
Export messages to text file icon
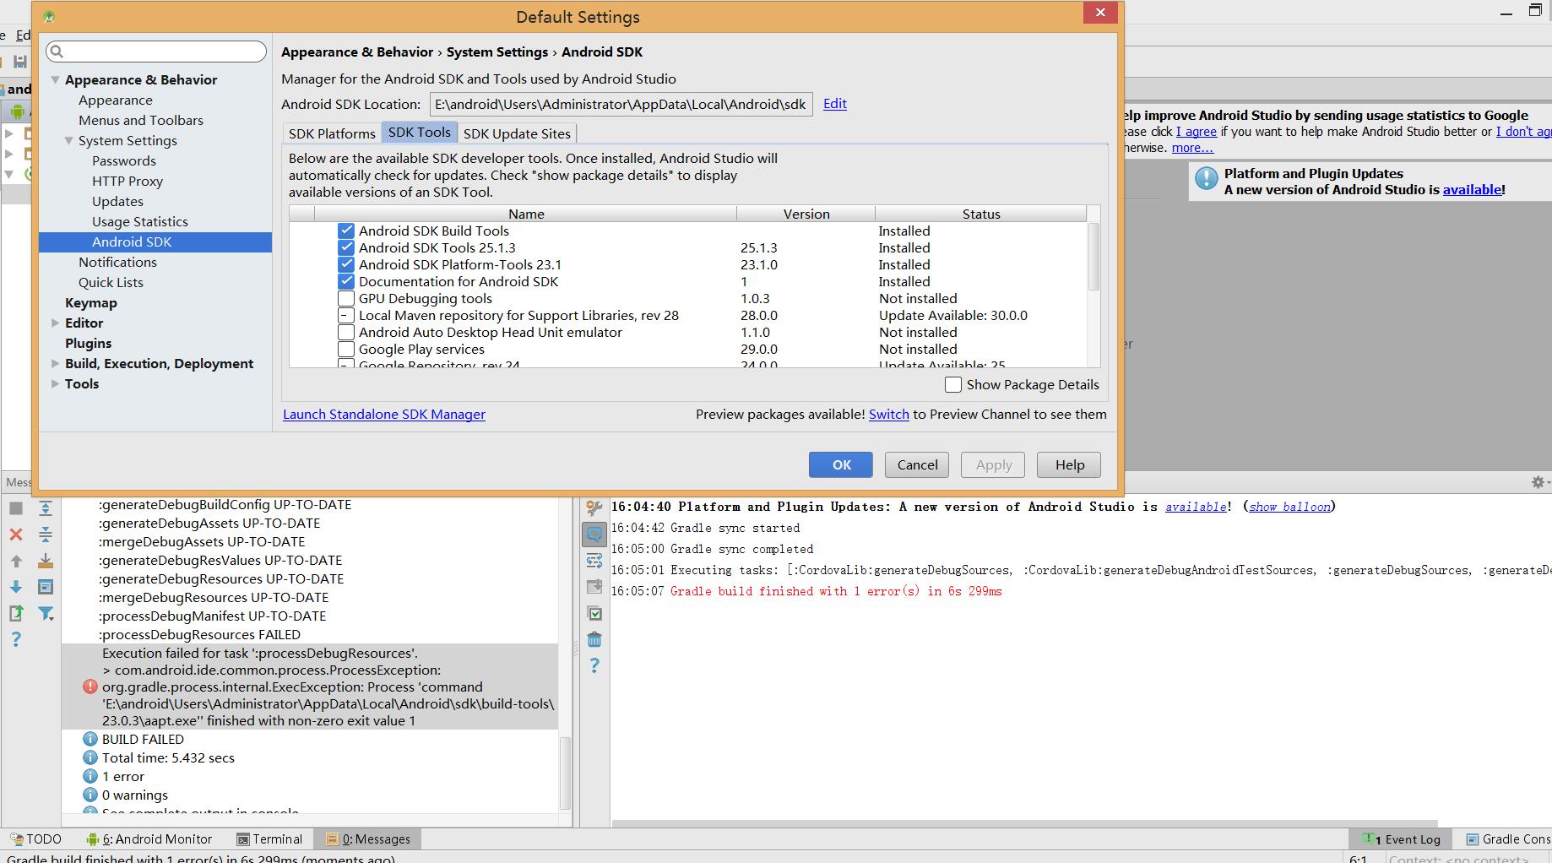coord(16,613)
